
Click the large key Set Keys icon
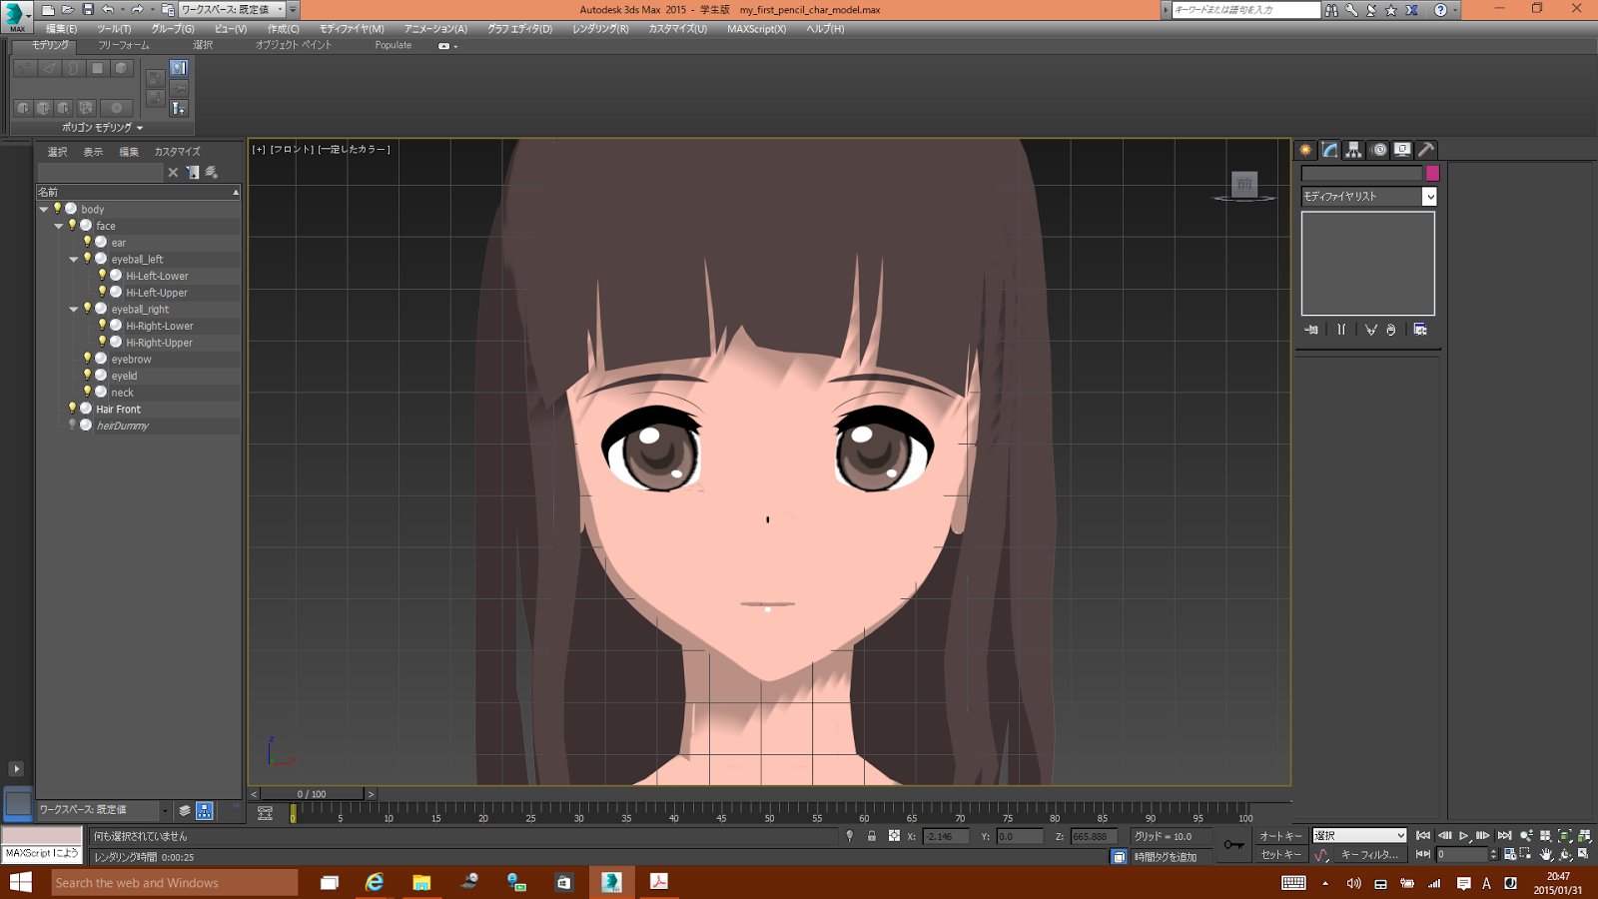[1234, 845]
